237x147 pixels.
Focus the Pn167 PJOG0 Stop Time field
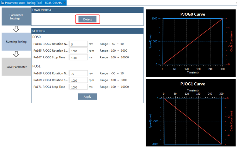[x=78, y=57]
